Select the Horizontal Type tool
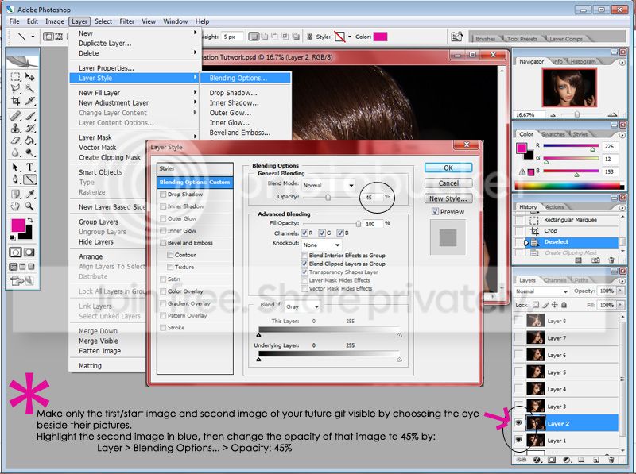This screenshot has height=474, width=636. (29, 167)
